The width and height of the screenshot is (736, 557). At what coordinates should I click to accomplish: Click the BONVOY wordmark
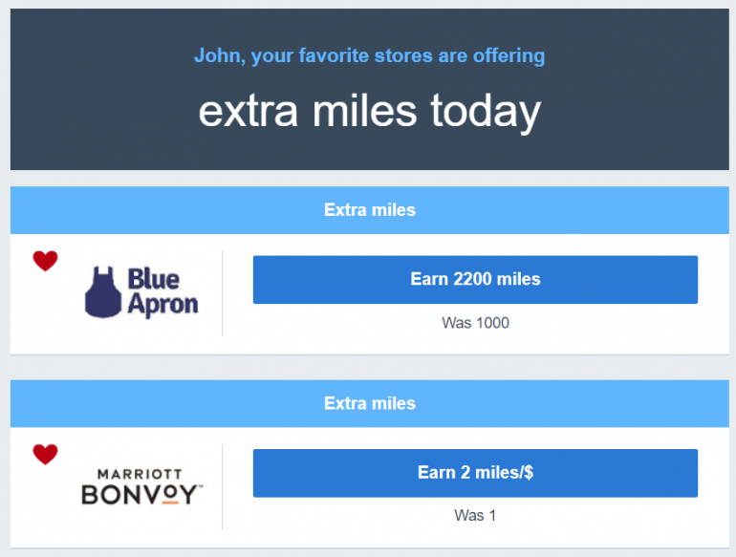pos(141,494)
